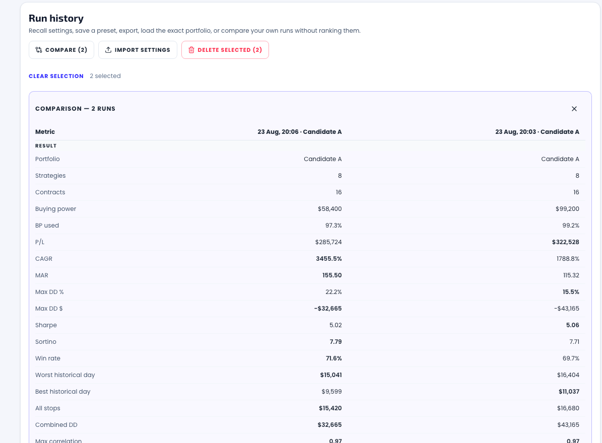This screenshot has height=443, width=602.
Task: Select the $16,404 worst historical day value
Action: click(x=568, y=375)
